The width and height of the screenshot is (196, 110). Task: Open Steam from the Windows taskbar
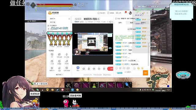pyautogui.click(x=57, y=90)
